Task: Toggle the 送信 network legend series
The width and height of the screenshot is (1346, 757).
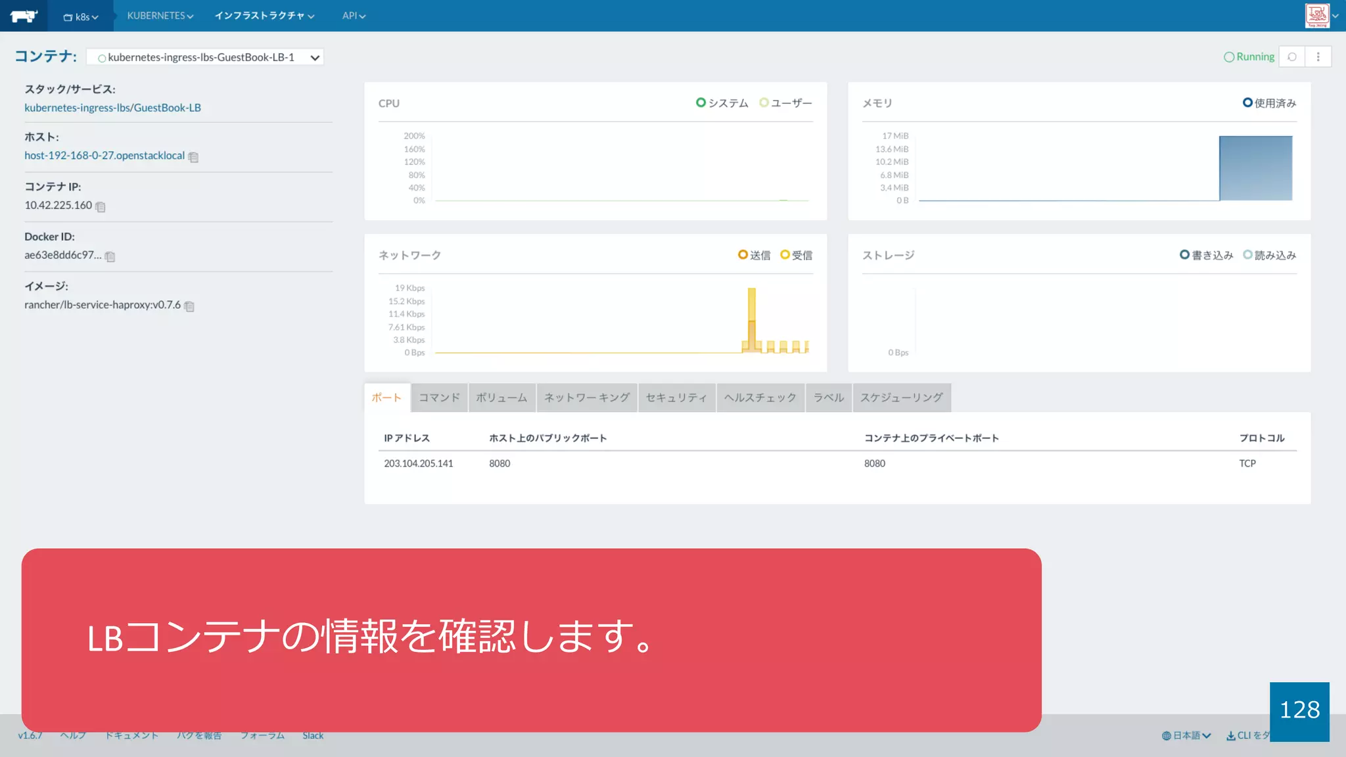Action: coord(754,255)
